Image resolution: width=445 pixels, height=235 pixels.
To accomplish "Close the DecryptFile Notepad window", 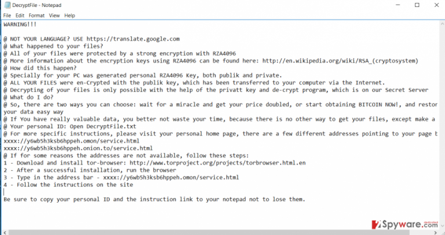I will tap(436, 5).
